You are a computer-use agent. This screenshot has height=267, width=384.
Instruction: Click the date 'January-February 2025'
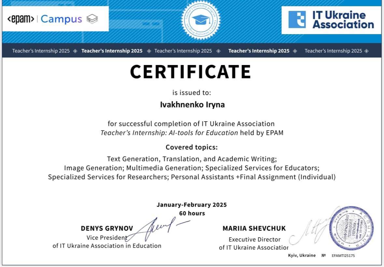(x=192, y=205)
